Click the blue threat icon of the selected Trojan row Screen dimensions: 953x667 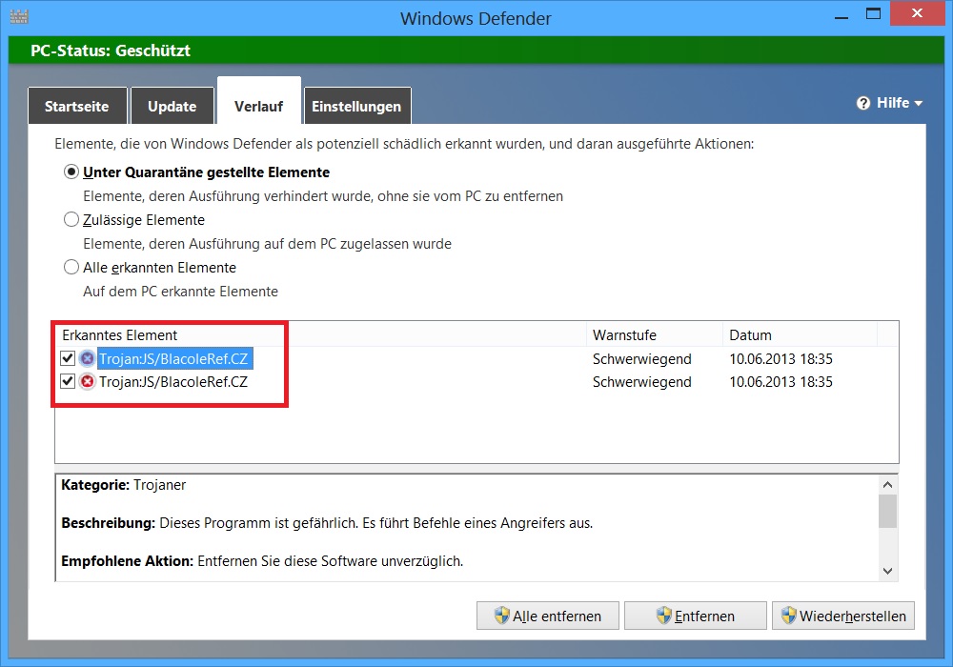coord(88,358)
